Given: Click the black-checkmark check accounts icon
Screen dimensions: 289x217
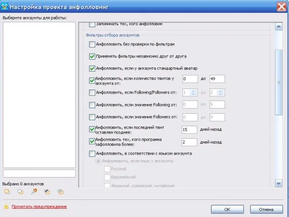Looking at the screenshot, I should click(x=47, y=192).
